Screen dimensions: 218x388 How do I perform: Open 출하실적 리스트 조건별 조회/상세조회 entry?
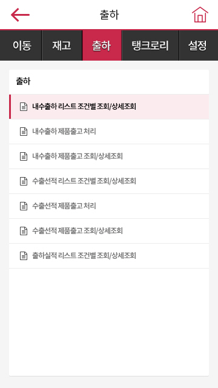point(109,256)
